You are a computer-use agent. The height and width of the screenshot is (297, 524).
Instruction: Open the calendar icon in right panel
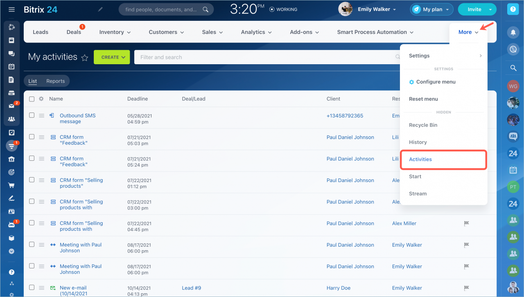point(513,170)
